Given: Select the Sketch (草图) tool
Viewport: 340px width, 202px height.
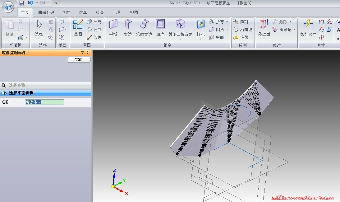Looking at the screenshot, I should pos(78,28).
